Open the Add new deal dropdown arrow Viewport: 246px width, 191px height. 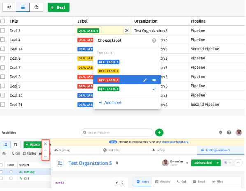[x=218, y=163]
